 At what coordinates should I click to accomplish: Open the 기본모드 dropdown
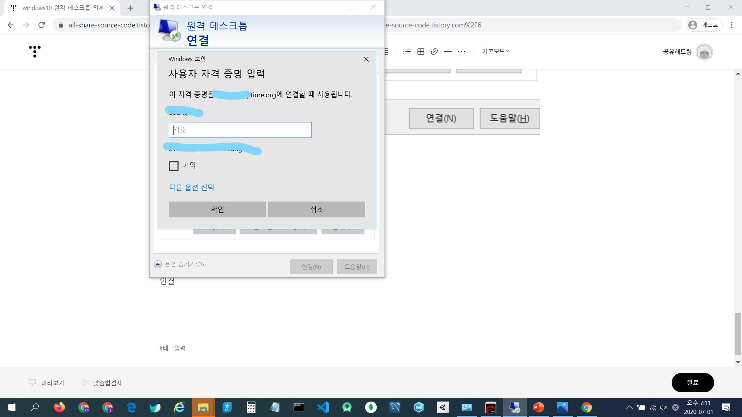point(495,51)
